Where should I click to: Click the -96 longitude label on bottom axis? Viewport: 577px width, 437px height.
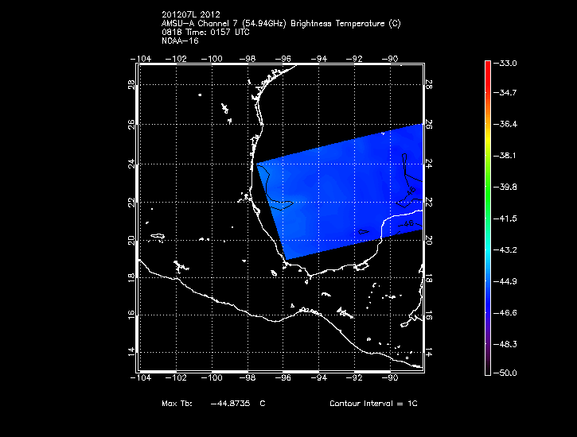pos(283,377)
